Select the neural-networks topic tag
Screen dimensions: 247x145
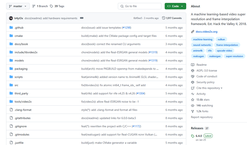coord(202,45)
